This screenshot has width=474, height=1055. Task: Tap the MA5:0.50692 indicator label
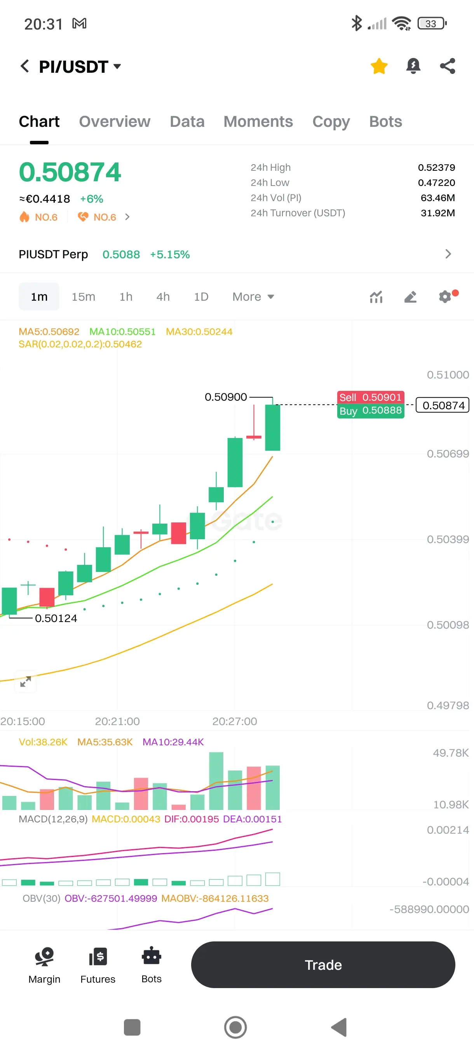pos(49,332)
